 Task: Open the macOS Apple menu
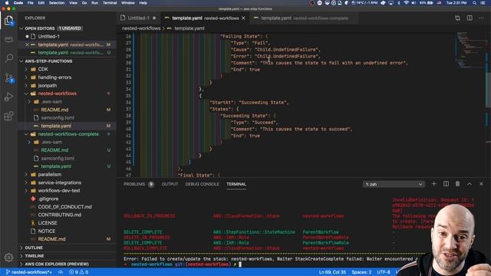7,3
